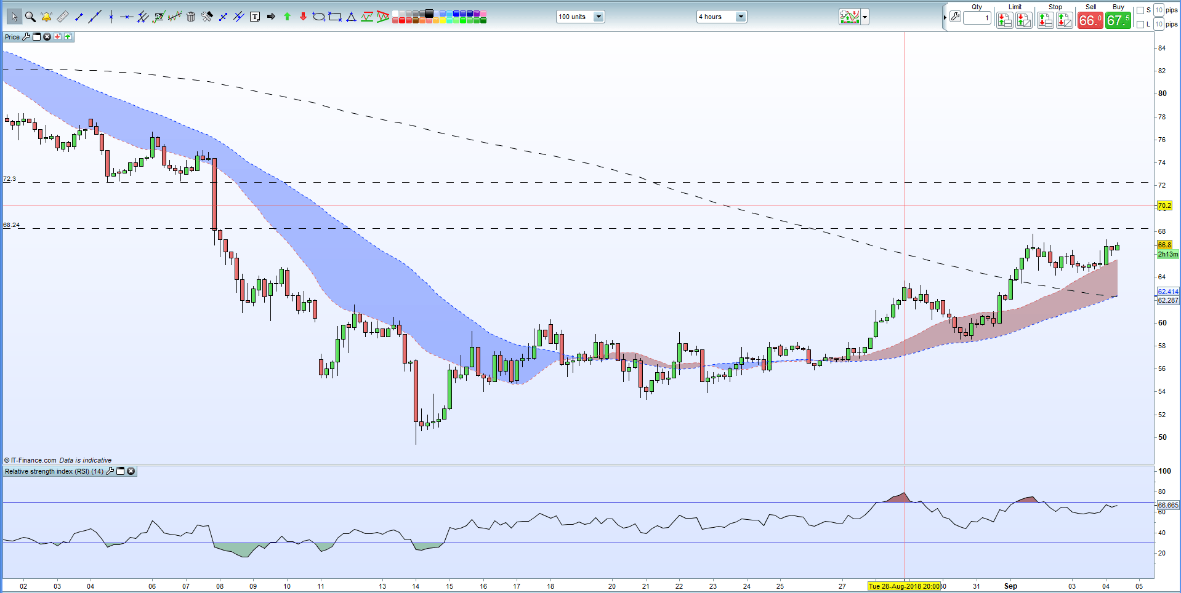Remove the RSI indicator panel
Screen dimensions: 1181x593
point(131,471)
